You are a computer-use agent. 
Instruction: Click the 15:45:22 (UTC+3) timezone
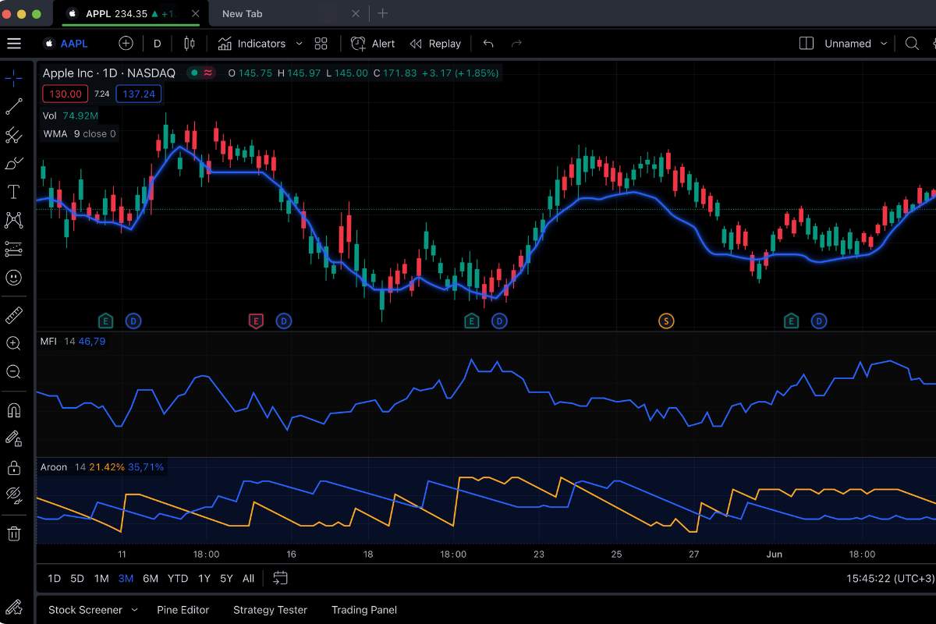(x=890, y=579)
